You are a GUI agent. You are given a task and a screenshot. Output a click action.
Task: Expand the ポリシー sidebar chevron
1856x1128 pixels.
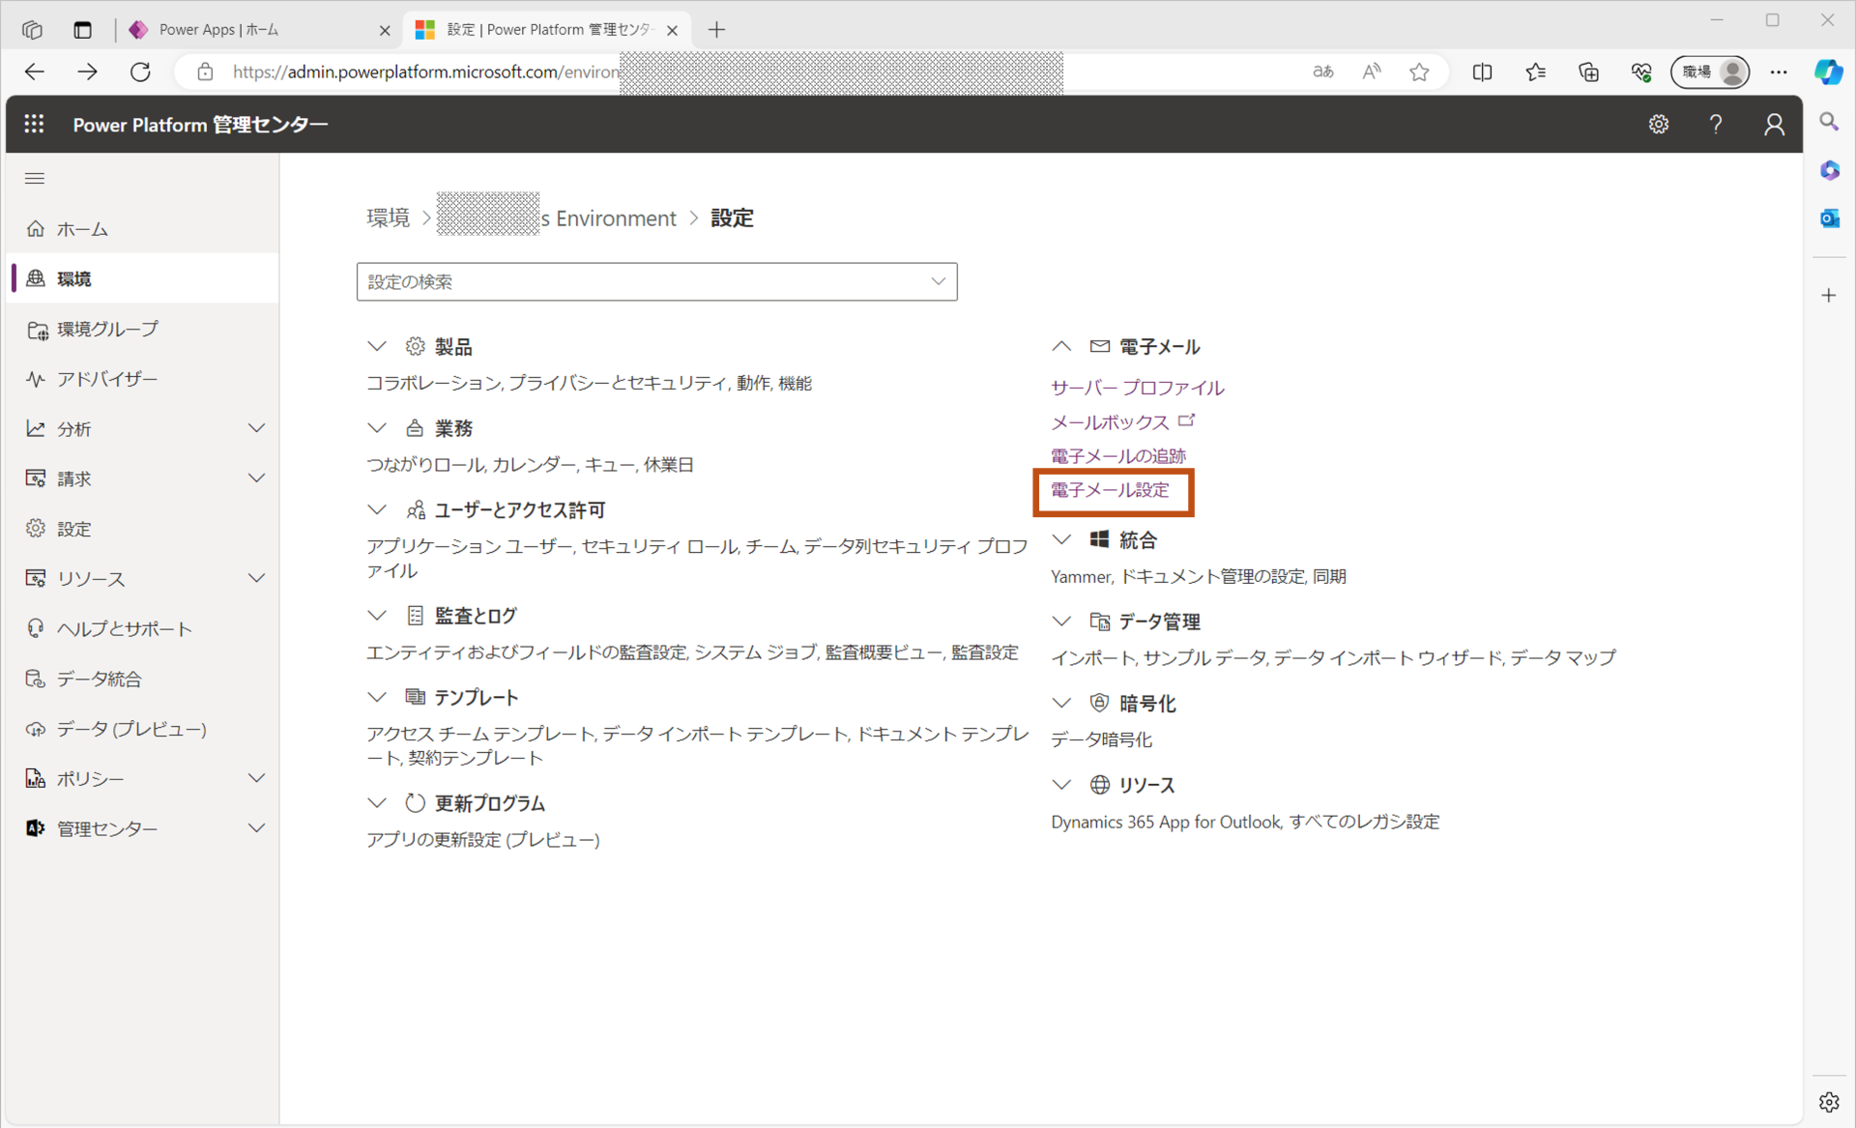click(256, 778)
